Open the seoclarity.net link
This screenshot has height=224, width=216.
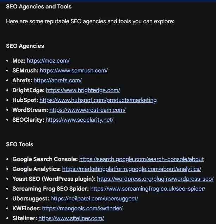pos(79,120)
